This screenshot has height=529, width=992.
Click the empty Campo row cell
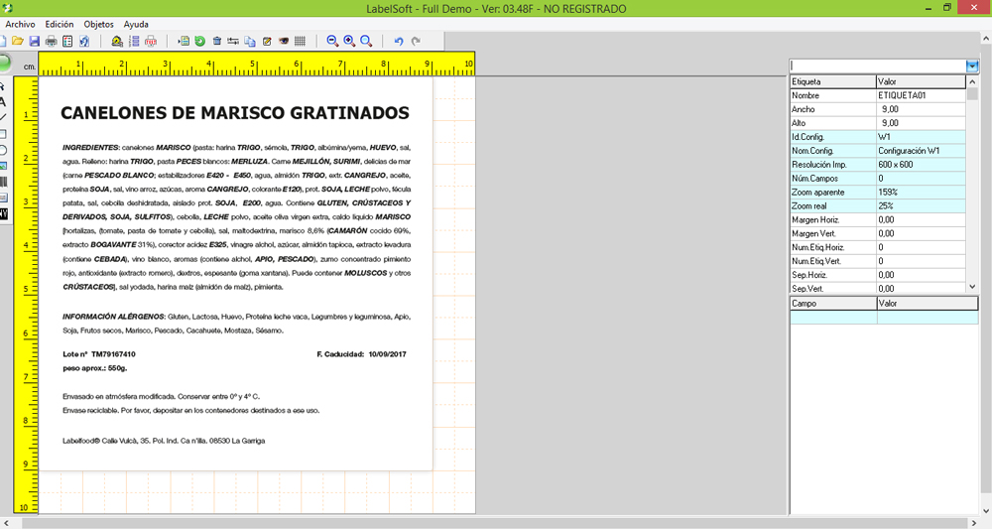pyautogui.click(x=832, y=317)
